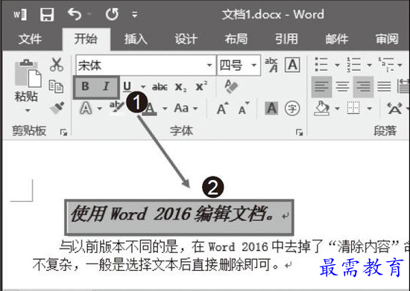The width and height of the screenshot is (410, 291).
Task: Click the borders grid icon
Action: coord(353,108)
